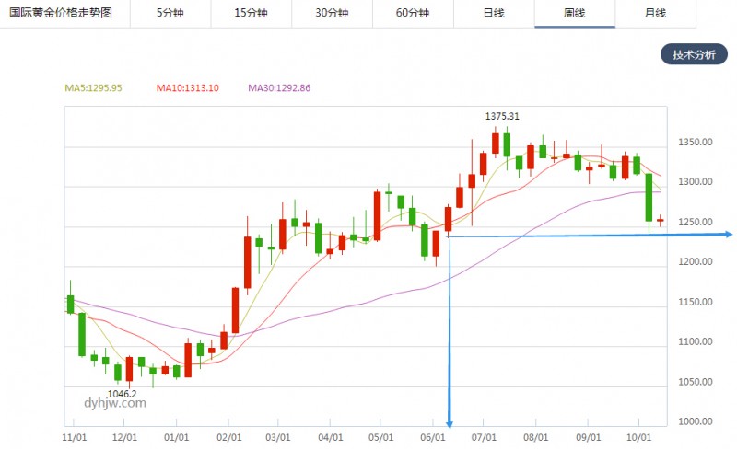
Task: Click the tall green candlestick near 10/01
Action: (649, 197)
